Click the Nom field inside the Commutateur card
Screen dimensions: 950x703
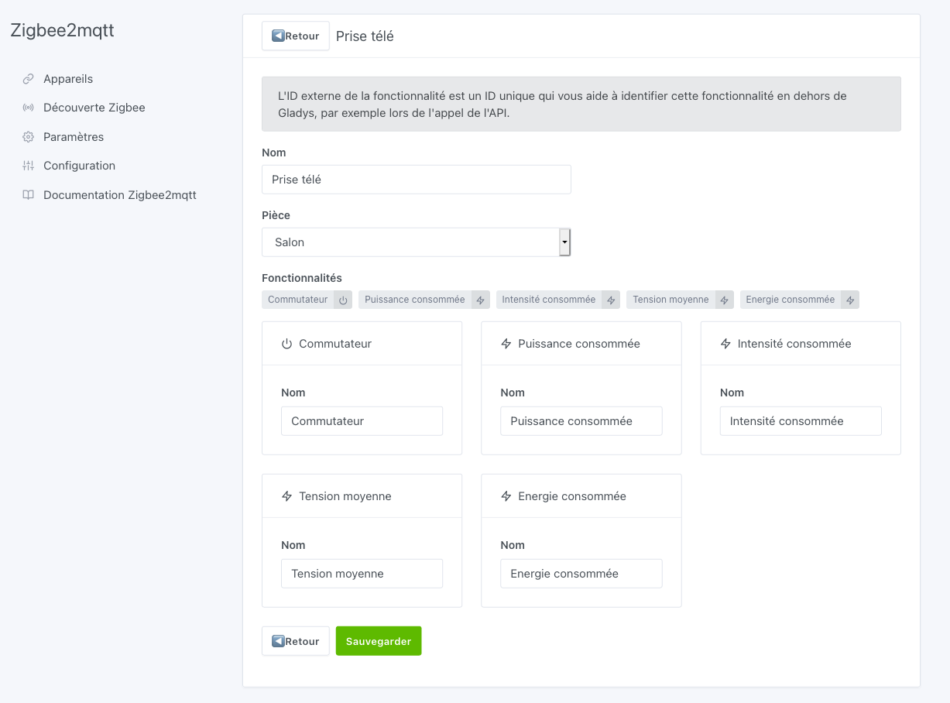[x=362, y=420]
